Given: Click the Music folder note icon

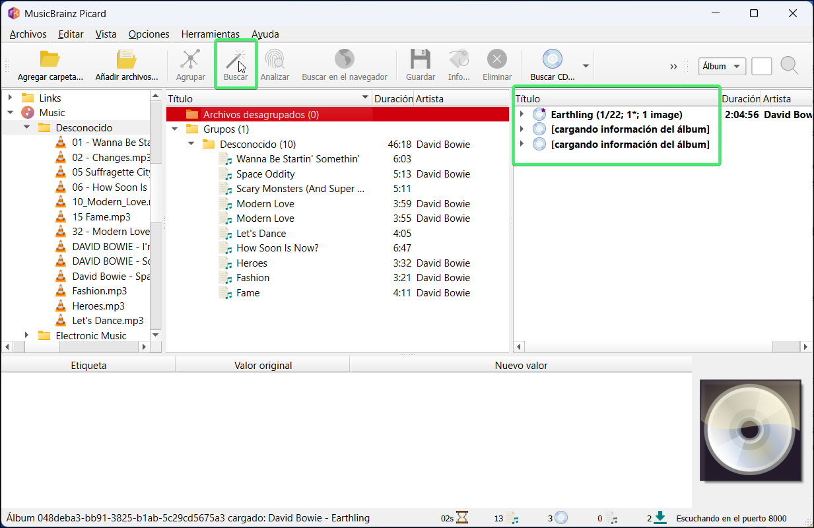Looking at the screenshot, I should (x=28, y=113).
